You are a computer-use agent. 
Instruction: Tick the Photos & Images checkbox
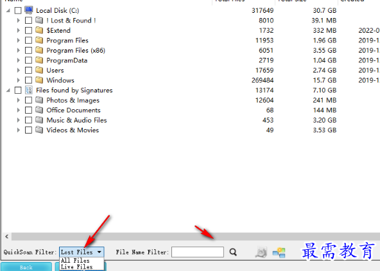28,100
